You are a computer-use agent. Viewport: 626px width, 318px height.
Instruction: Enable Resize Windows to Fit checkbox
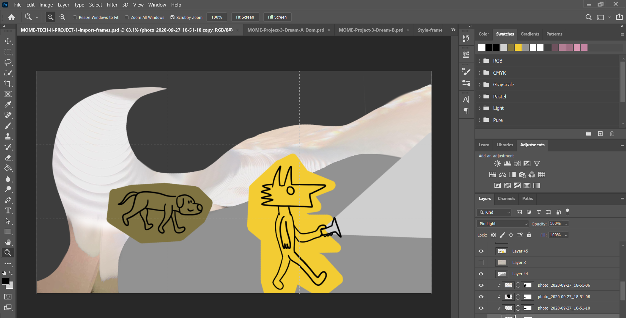coord(75,17)
